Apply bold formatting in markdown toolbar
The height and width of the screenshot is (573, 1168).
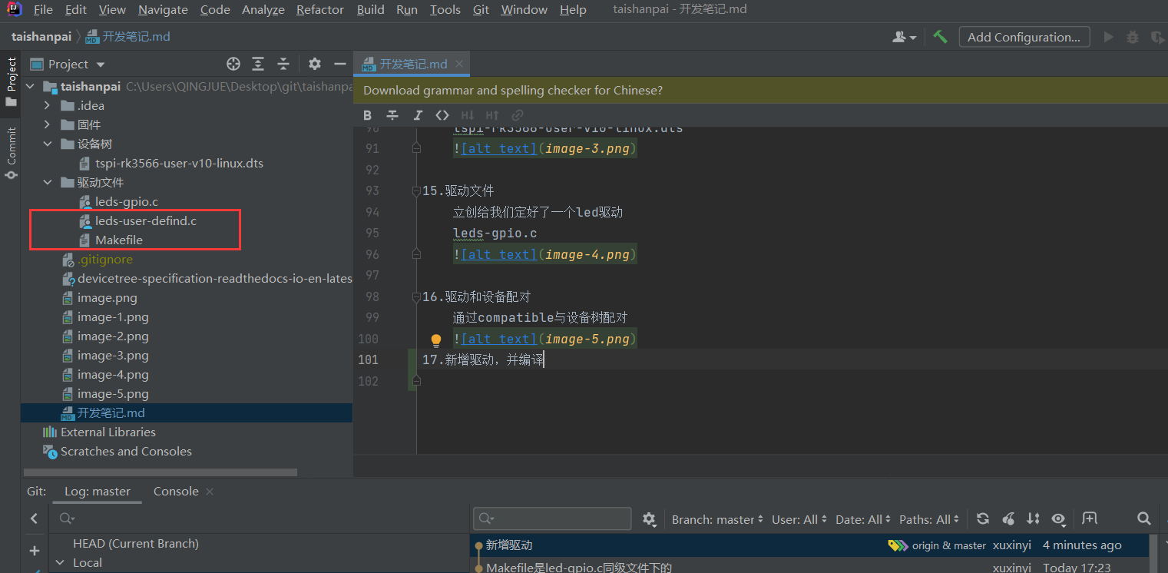(x=368, y=115)
